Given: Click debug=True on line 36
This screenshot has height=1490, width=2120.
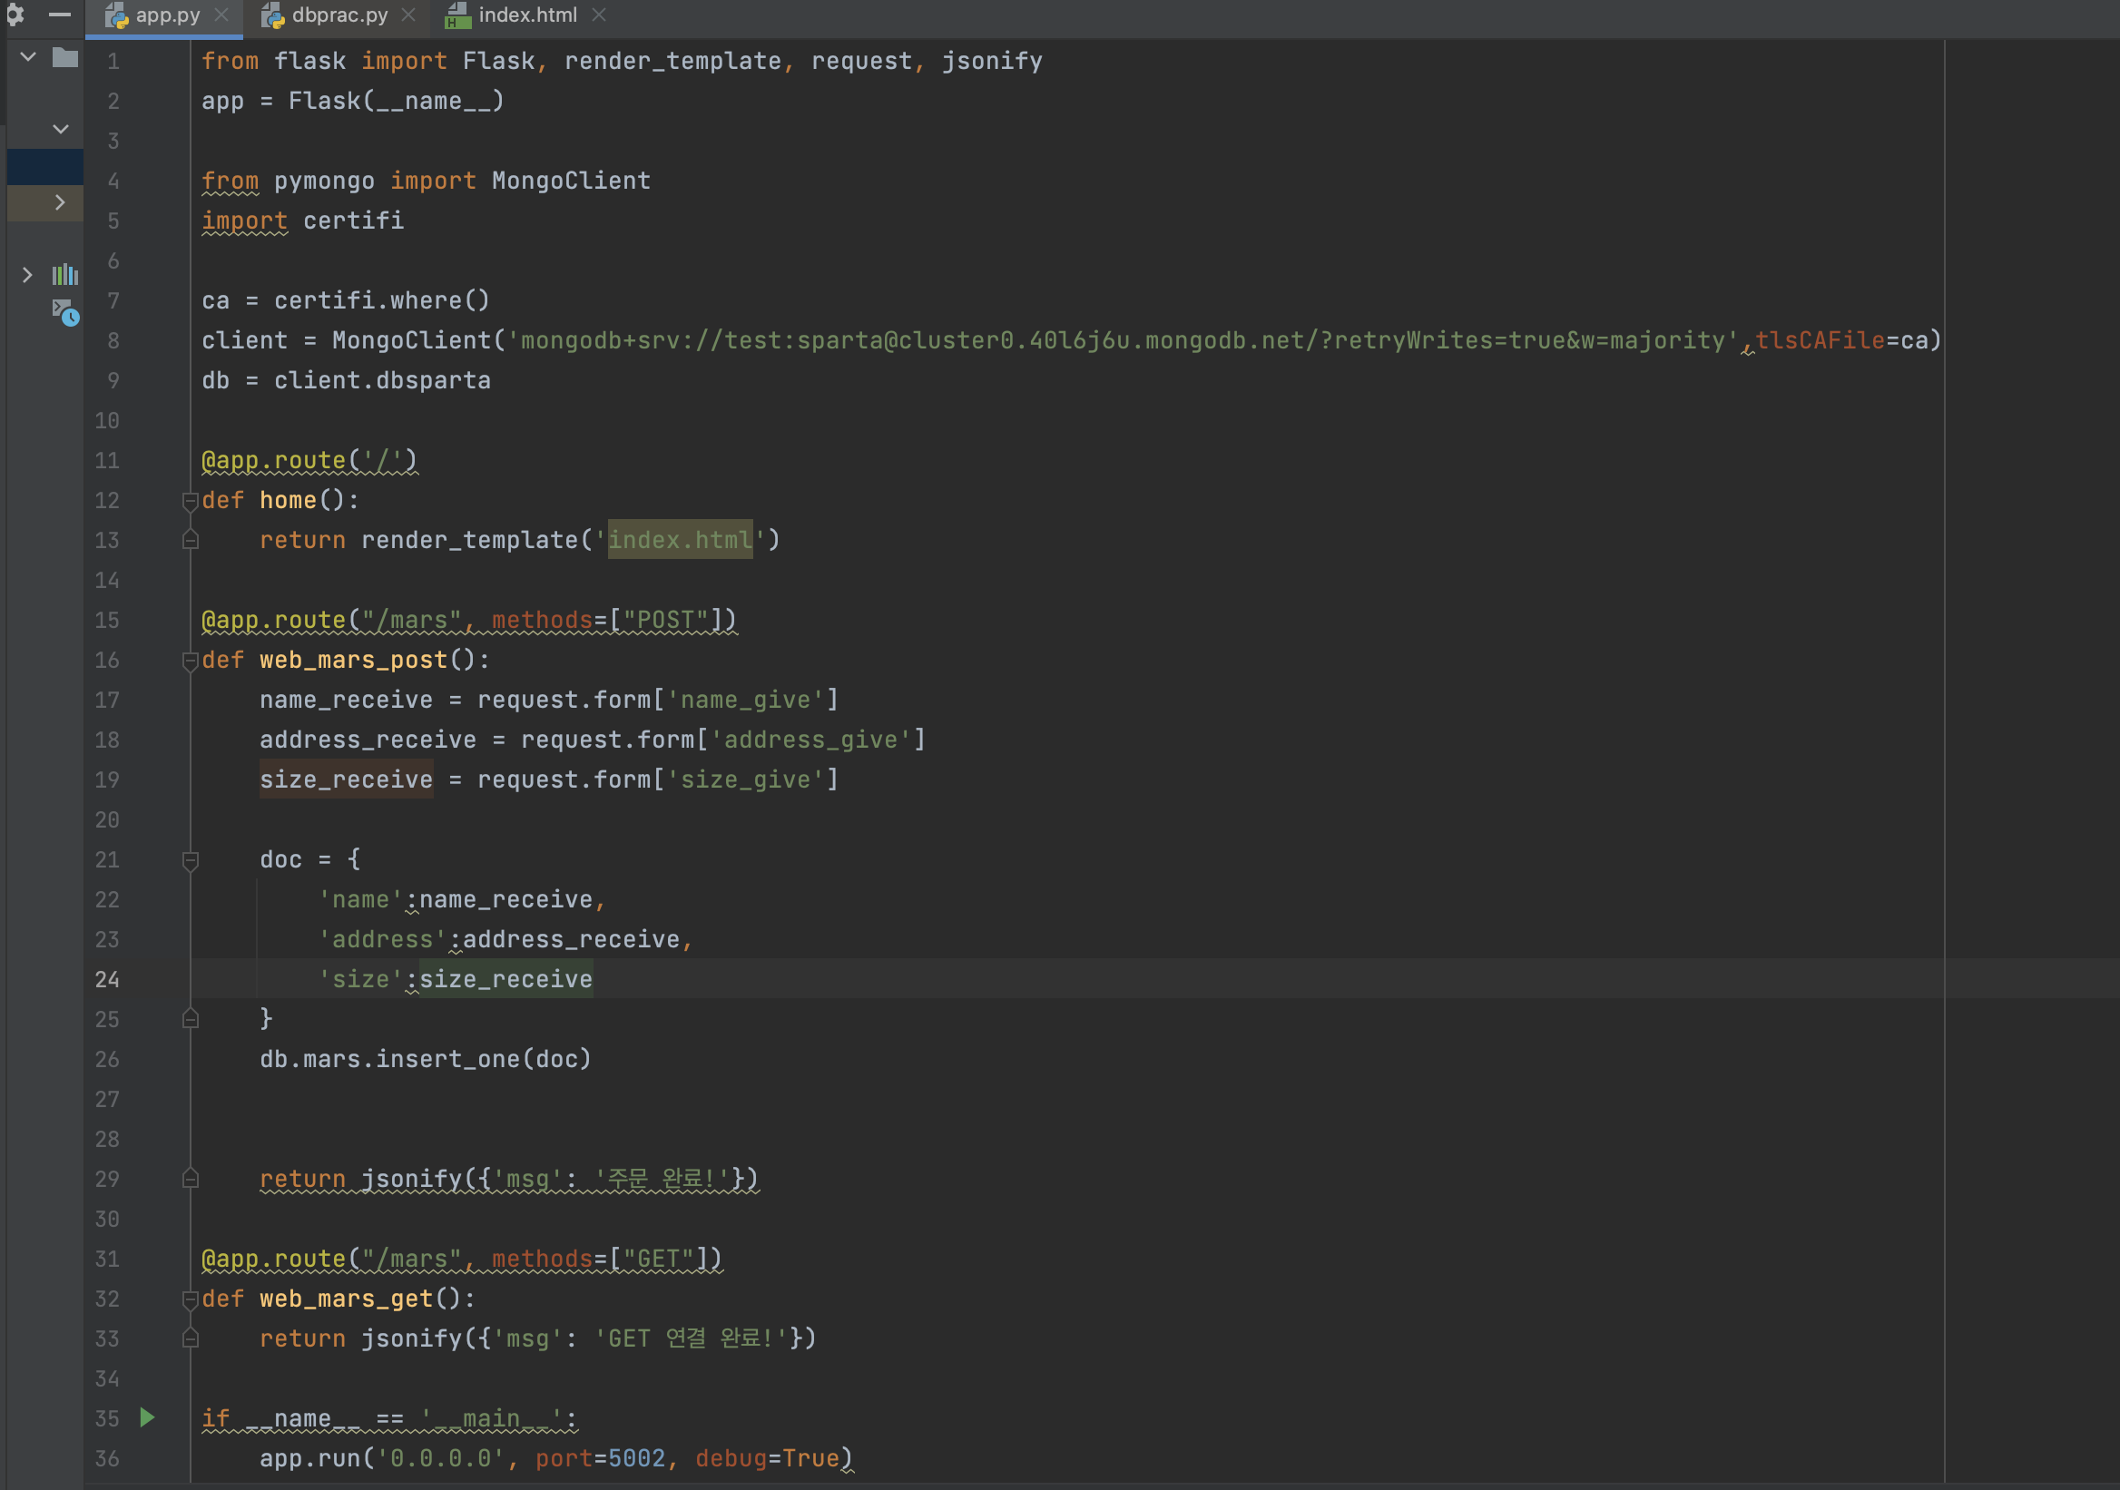Looking at the screenshot, I should click(x=768, y=1458).
